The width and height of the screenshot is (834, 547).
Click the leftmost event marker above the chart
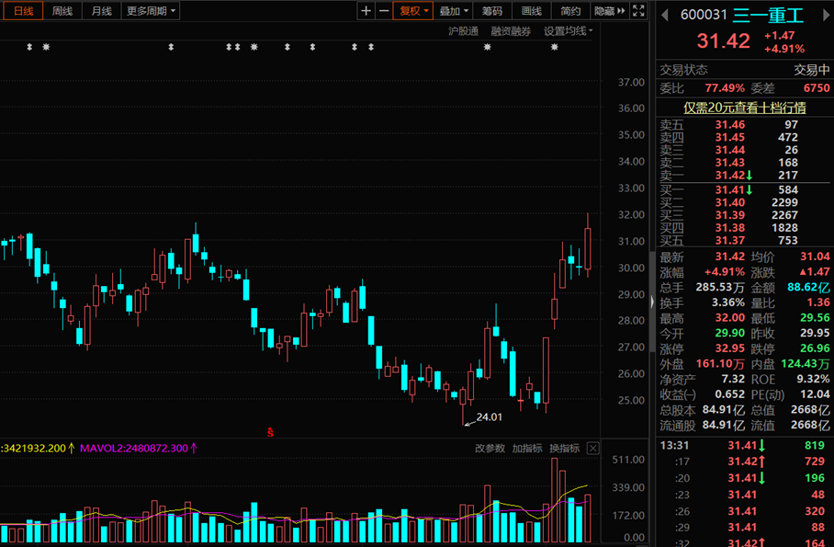pos(29,47)
